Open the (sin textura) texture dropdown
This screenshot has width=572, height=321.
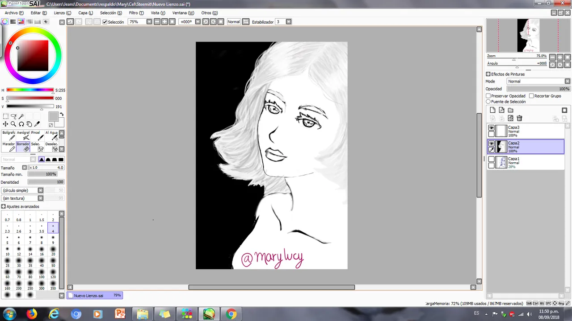pos(40,198)
